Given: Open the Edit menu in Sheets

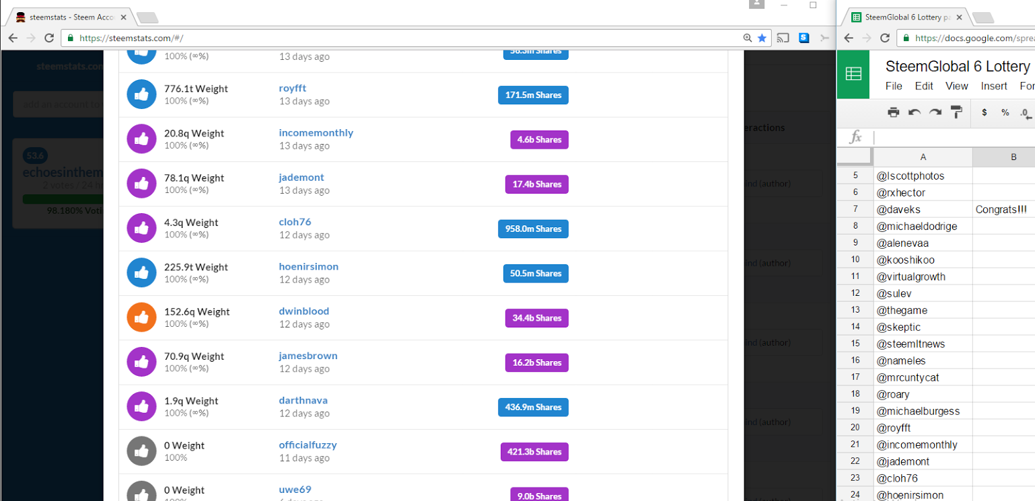Looking at the screenshot, I should pos(924,86).
